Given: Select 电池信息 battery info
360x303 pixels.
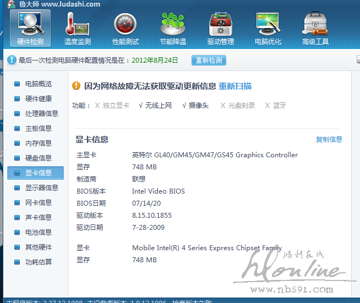Looking at the screenshot, I should tap(38, 233).
